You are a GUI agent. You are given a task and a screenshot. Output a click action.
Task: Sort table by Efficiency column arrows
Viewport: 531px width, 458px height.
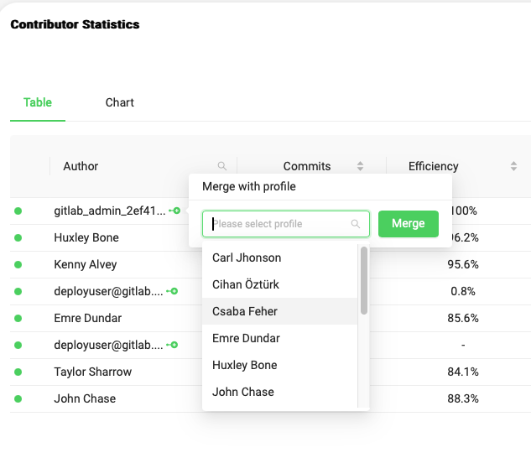point(513,166)
